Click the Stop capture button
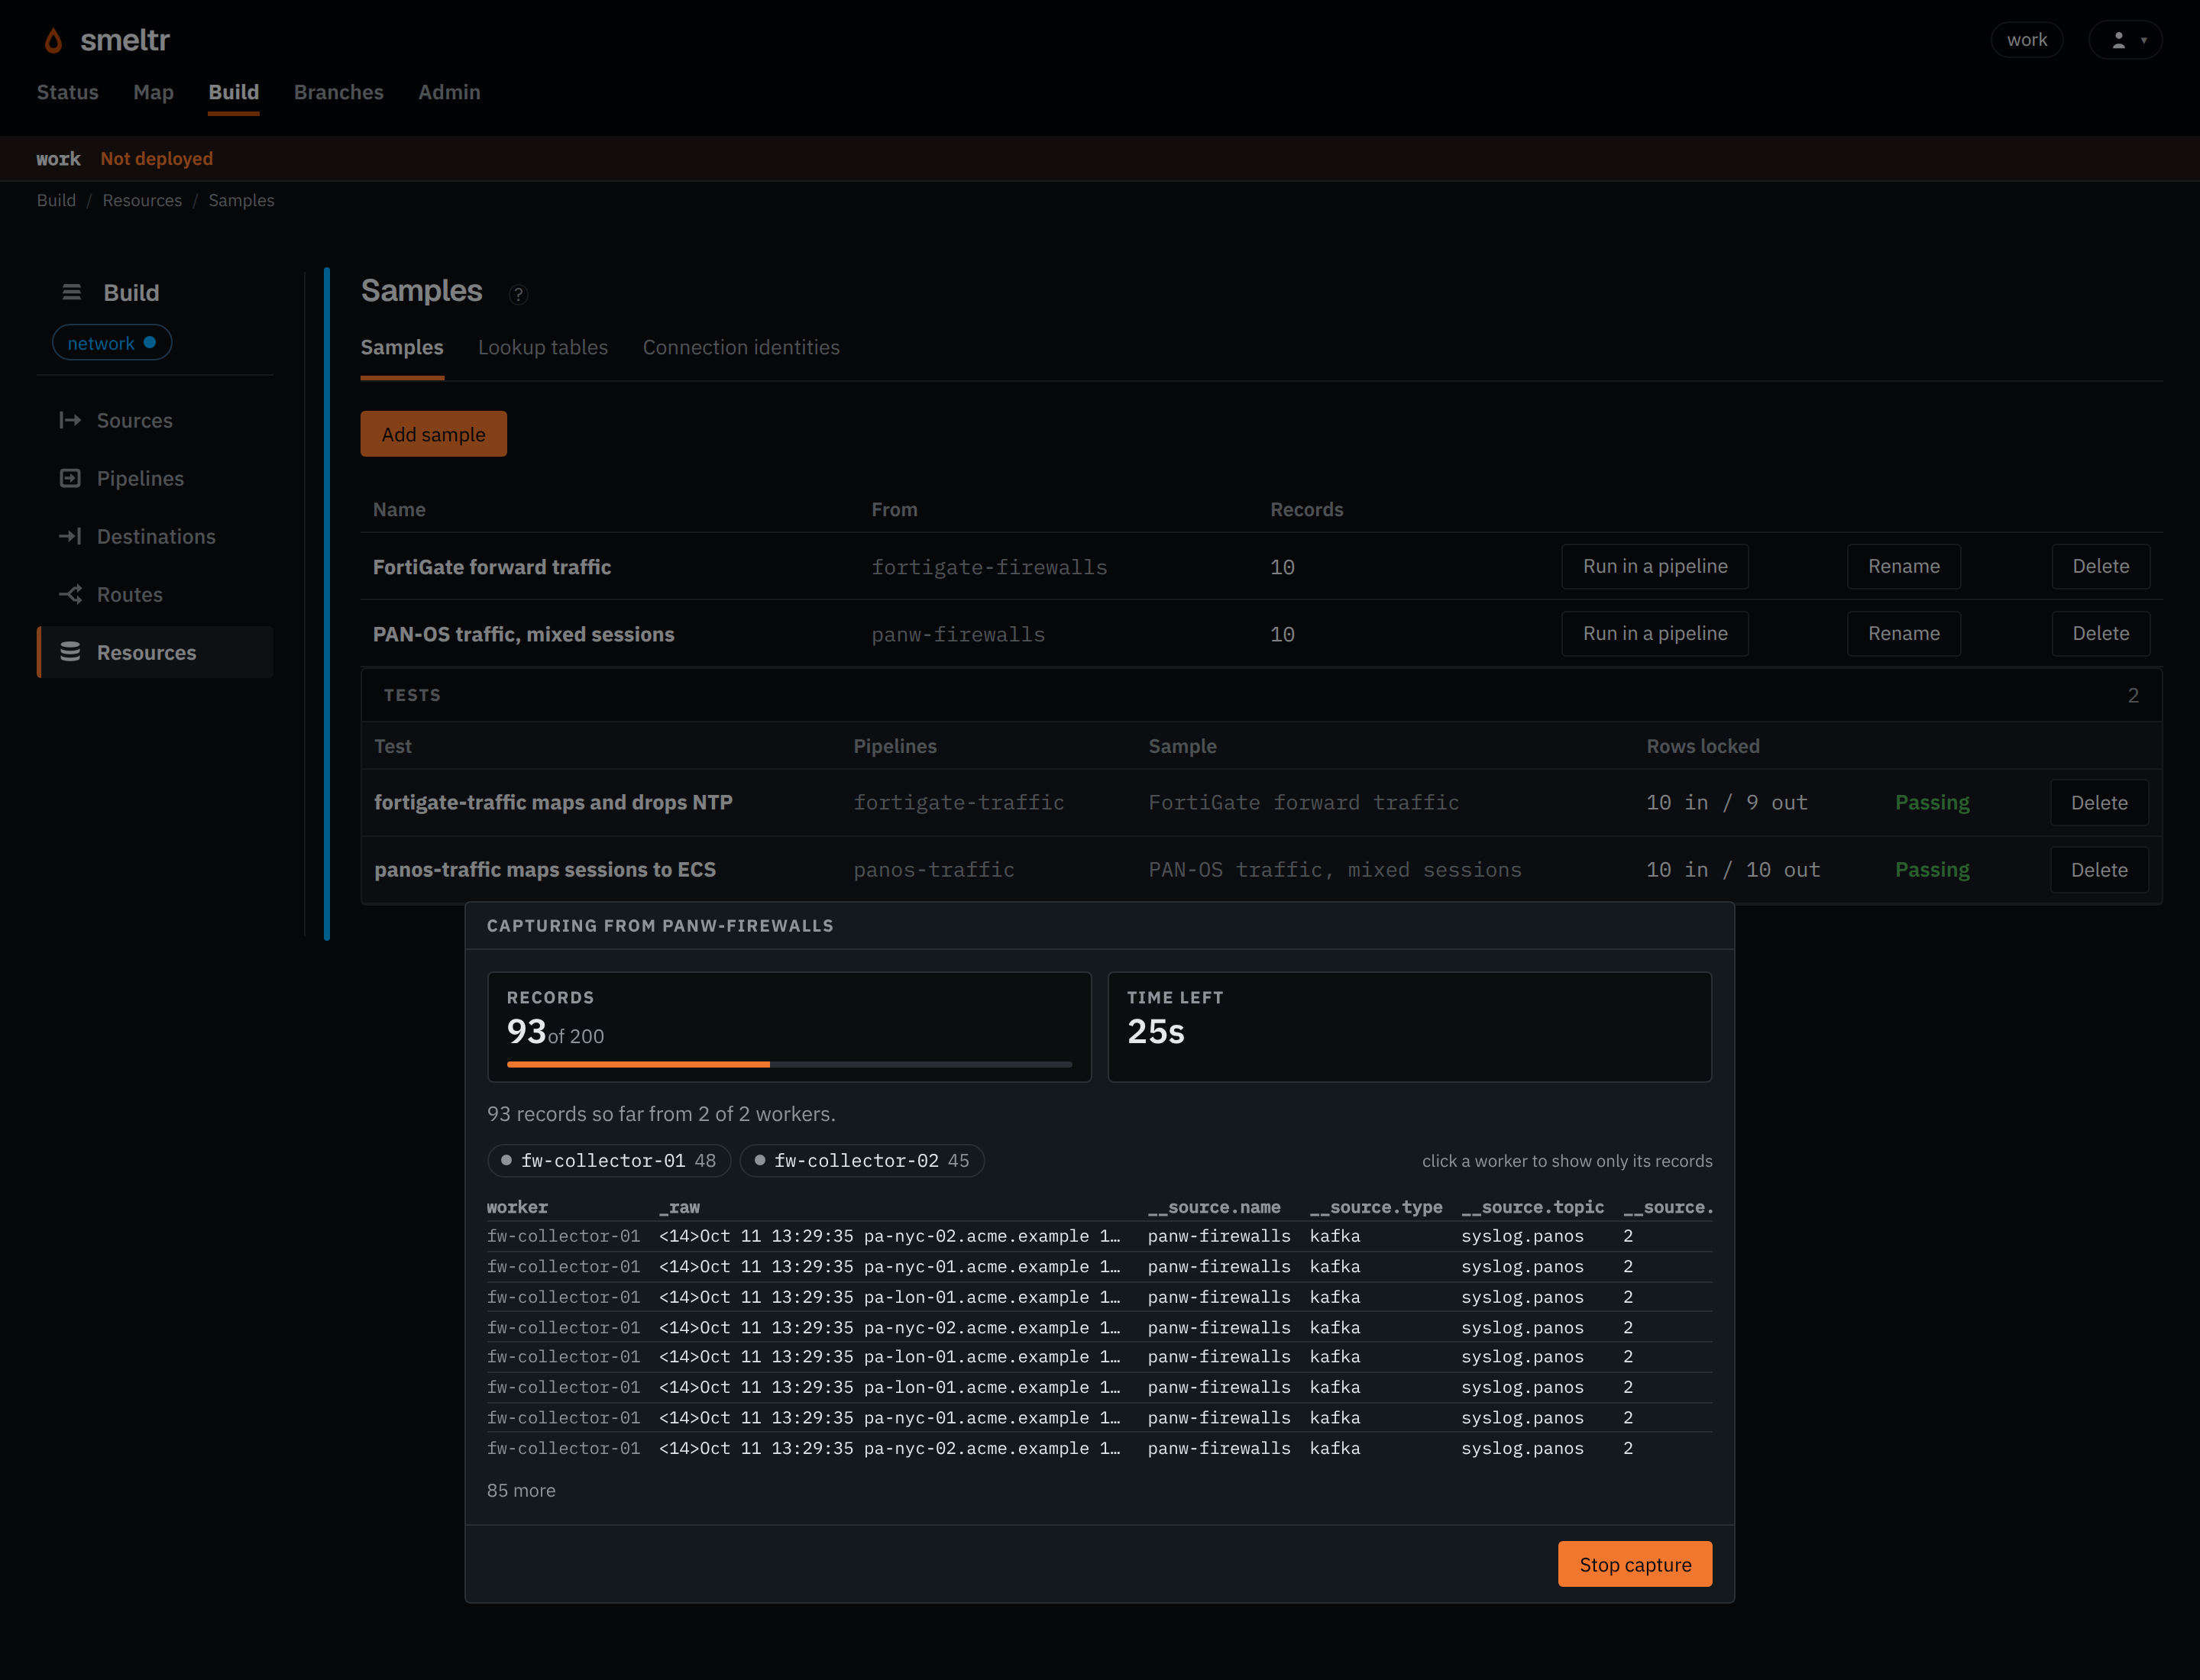 tap(1635, 1564)
